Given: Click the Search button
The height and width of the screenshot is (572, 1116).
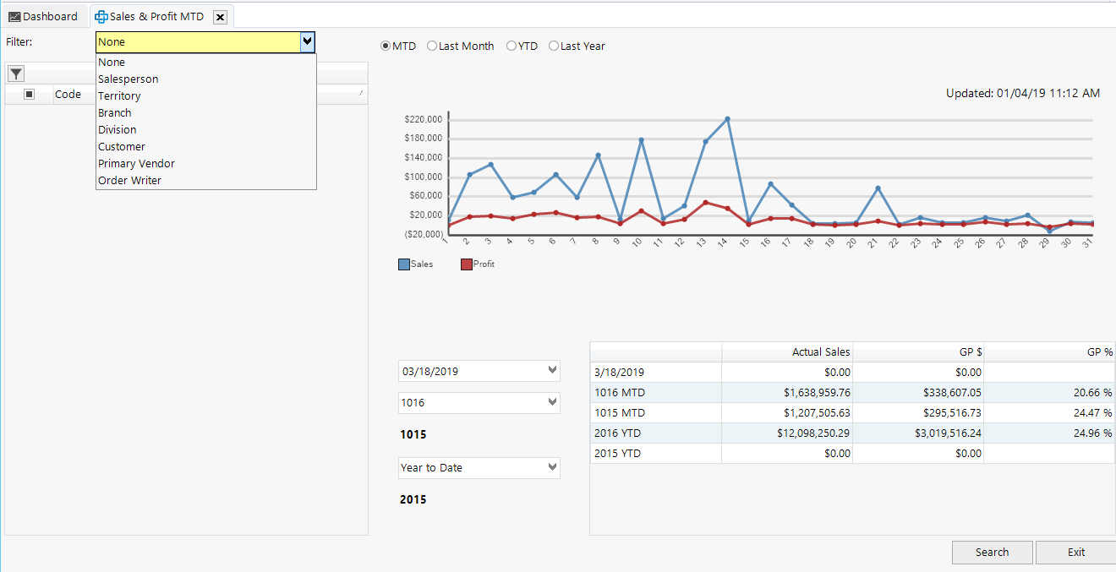Looking at the screenshot, I should (992, 552).
